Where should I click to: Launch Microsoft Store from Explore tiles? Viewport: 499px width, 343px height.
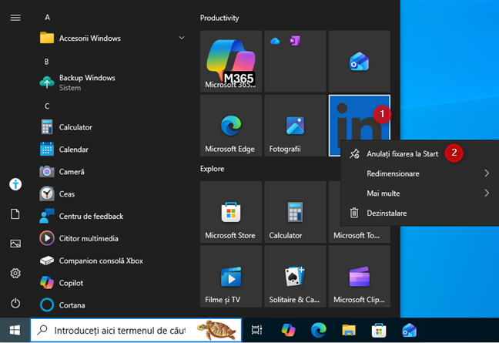pos(231,212)
